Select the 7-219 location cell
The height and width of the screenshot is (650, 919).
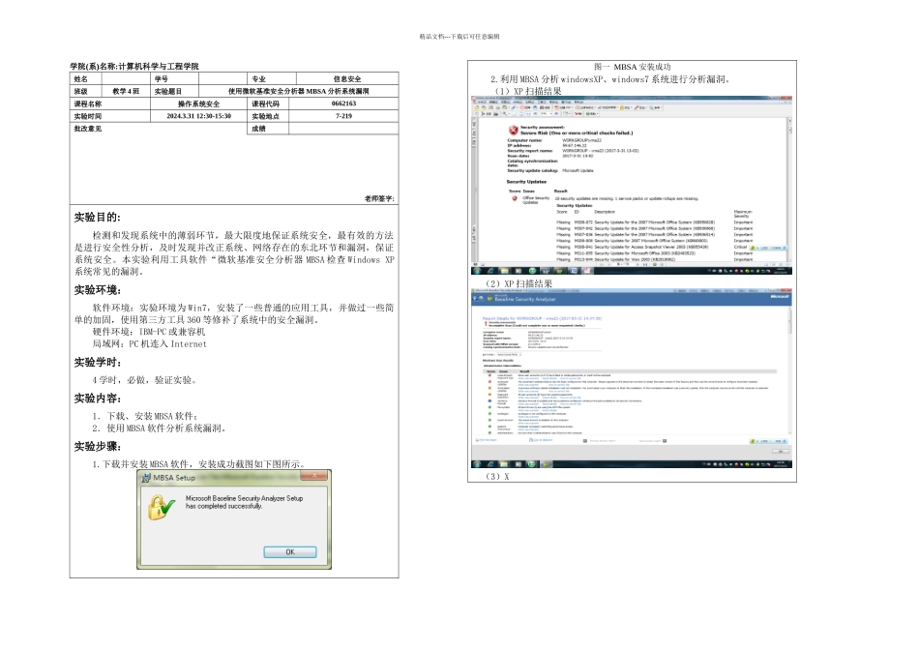click(343, 116)
